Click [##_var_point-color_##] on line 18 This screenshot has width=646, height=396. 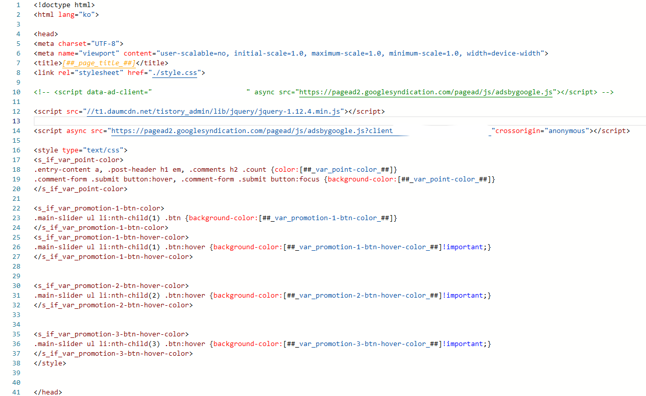coord(346,169)
